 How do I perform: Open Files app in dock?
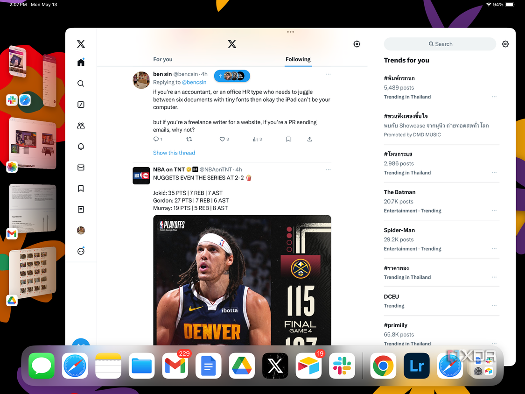(141, 366)
